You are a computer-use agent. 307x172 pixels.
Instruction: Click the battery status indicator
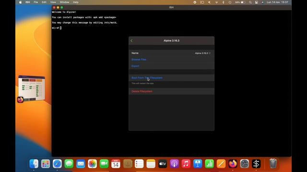pyautogui.click(x=240, y=2)
